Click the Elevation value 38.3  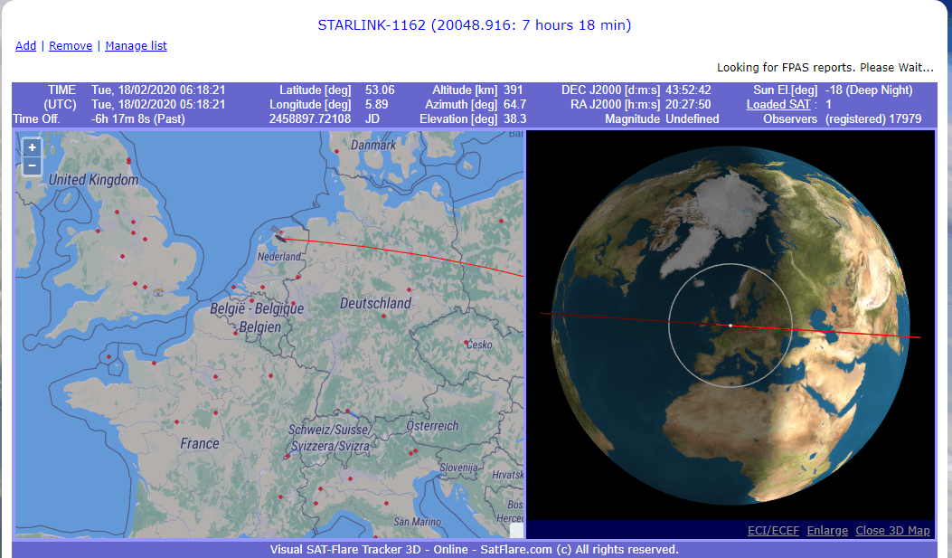[x=514, y=119]
